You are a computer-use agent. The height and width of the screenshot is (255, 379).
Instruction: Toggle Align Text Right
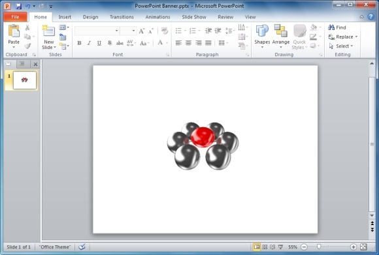[198, 43]
